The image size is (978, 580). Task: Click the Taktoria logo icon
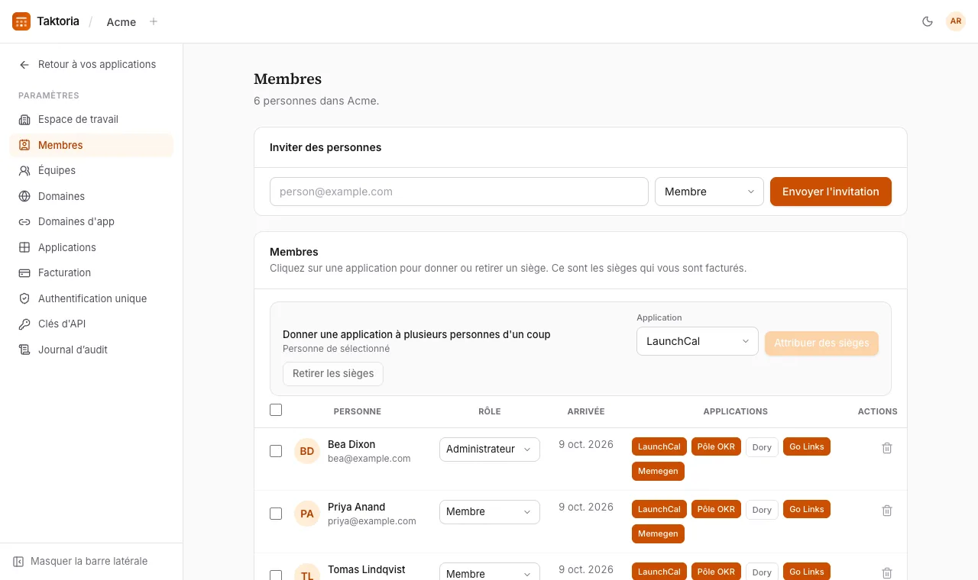click(x=21, y=21)
